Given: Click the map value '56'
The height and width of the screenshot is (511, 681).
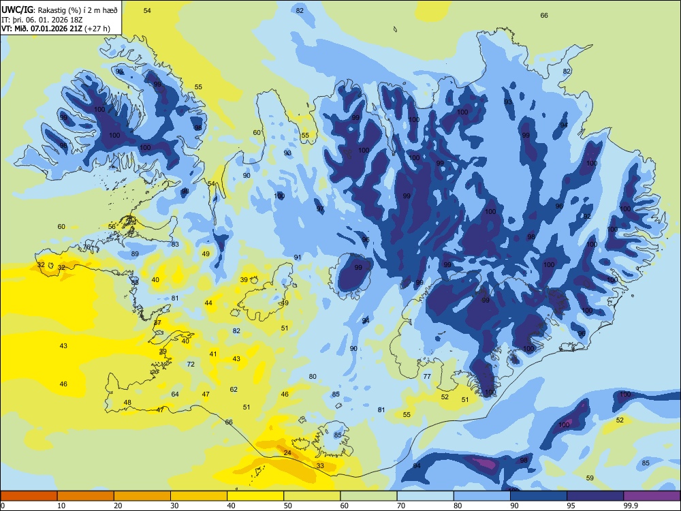Looking at the screenshot, I should 112,227.
